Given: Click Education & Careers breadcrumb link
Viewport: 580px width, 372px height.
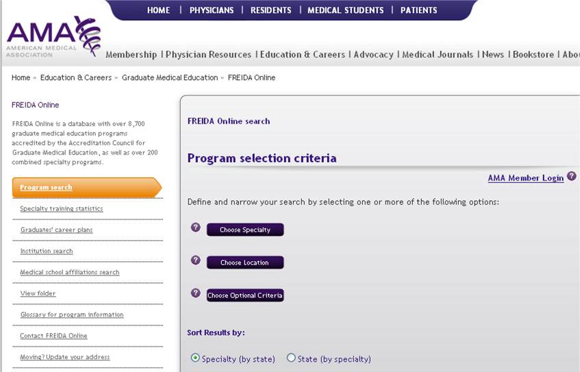Looking at the screenshot, I should (76, 77).
